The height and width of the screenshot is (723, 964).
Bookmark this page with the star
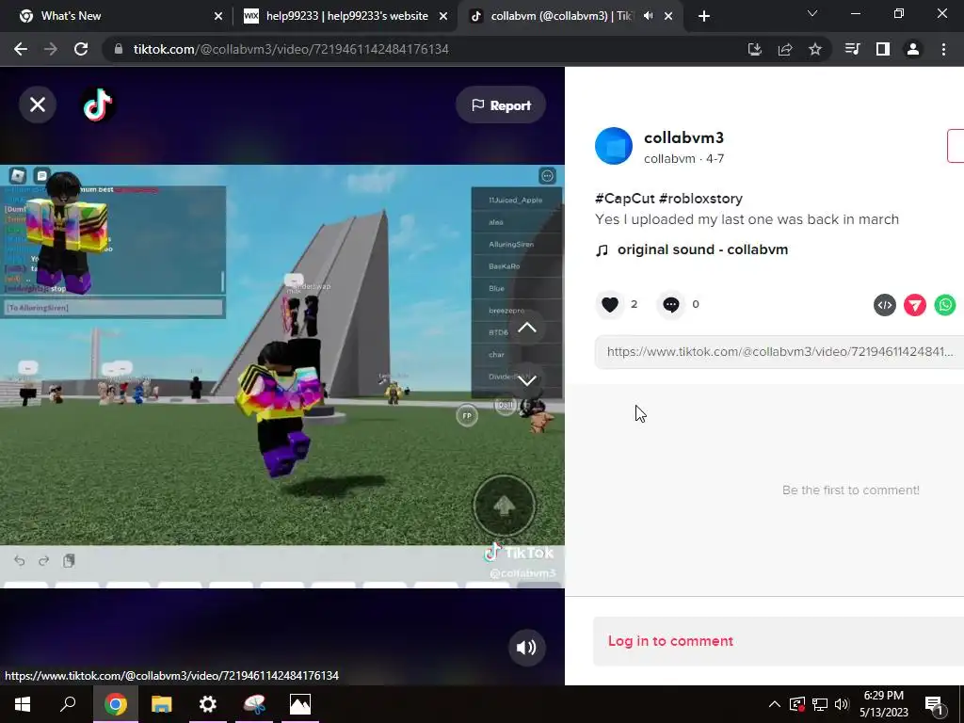tap(815, 49)
